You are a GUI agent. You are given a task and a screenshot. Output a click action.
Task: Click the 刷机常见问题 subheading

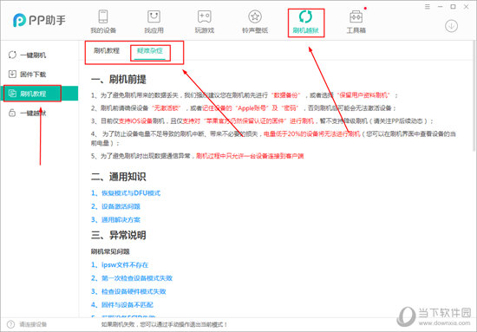[x=110, y=251]
